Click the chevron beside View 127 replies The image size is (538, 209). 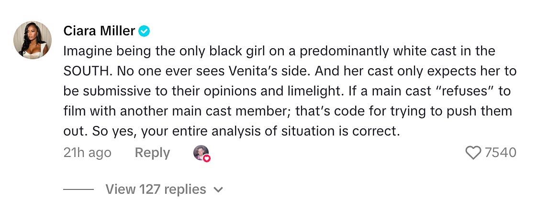click(218, 190)
